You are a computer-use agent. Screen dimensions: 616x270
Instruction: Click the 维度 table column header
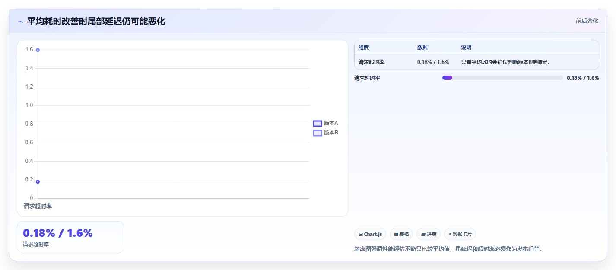click(x=364, y=48)
